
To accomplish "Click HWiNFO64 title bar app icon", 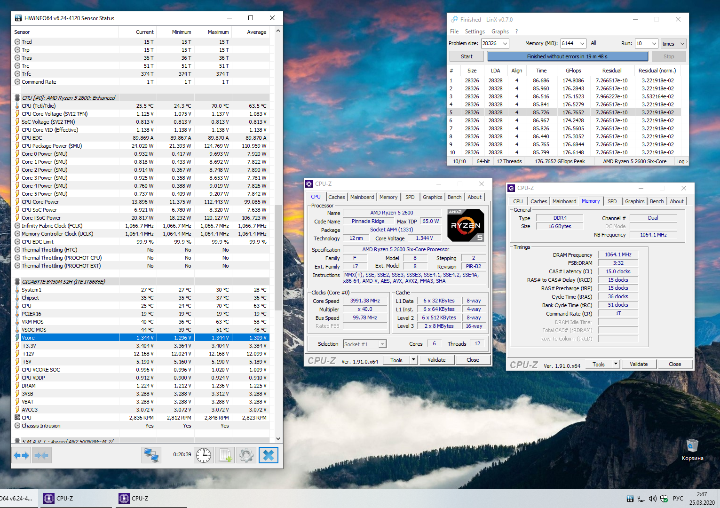I will pyautogui.click(x=18, y=18).
